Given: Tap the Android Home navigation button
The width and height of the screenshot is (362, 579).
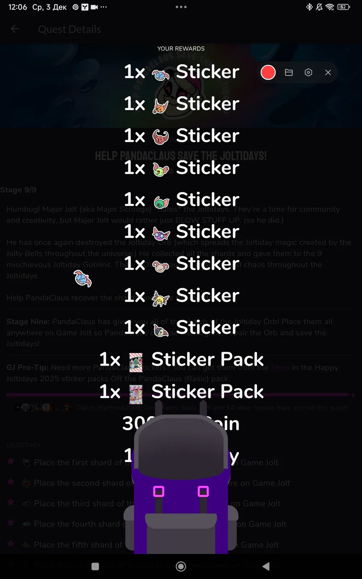Looking at the screenshot, I should [181, 567].
